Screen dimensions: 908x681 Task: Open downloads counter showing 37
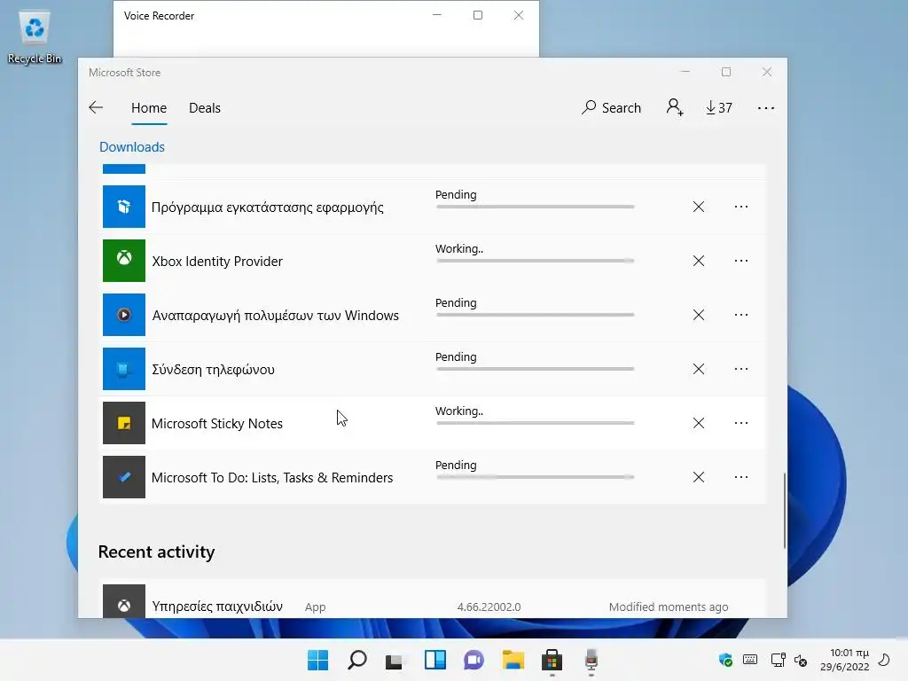tap(718, 107)
